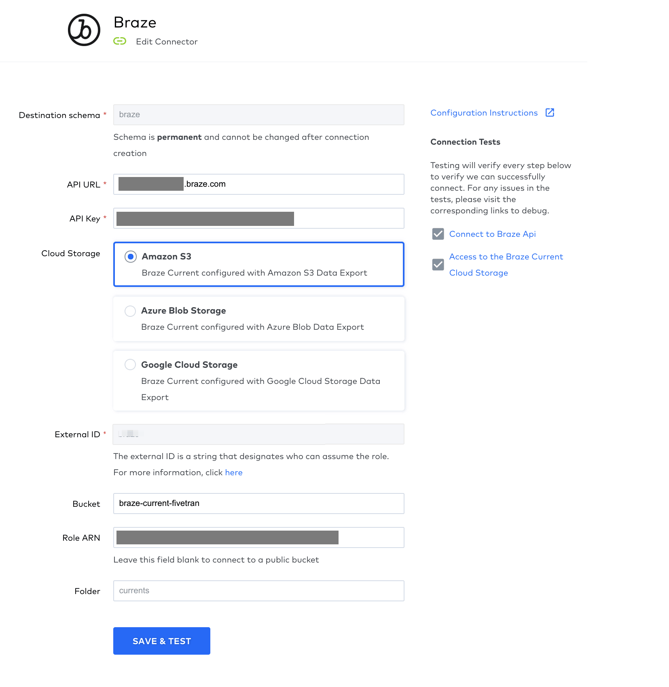This screenshot has width=669, height=687.
Task: Toggle the Braze Current Cloud Storage access checkbox
Action: click(438, 265)
